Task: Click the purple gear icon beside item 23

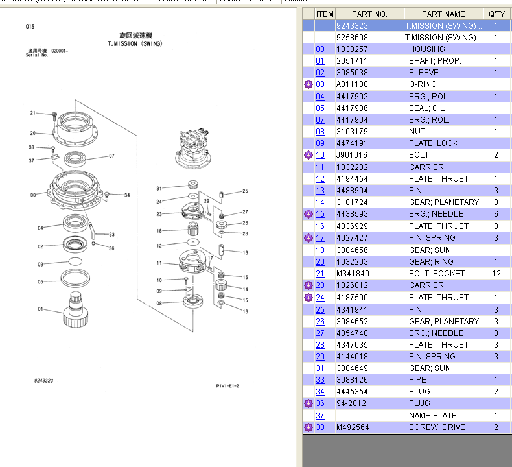Action: coord(308,285)
